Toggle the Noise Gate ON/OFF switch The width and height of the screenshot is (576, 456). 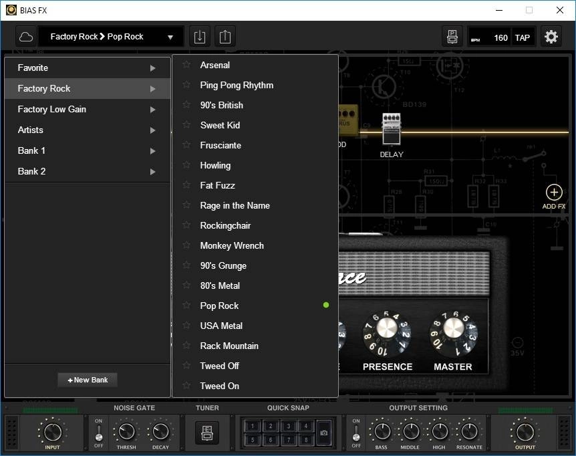click(x=98, y=433)
